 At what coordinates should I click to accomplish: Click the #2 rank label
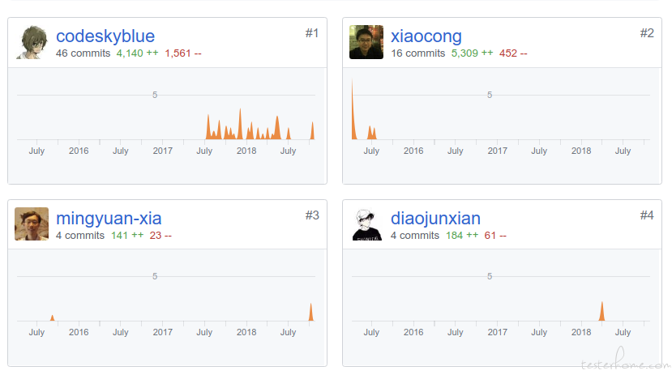click(647, 33)
